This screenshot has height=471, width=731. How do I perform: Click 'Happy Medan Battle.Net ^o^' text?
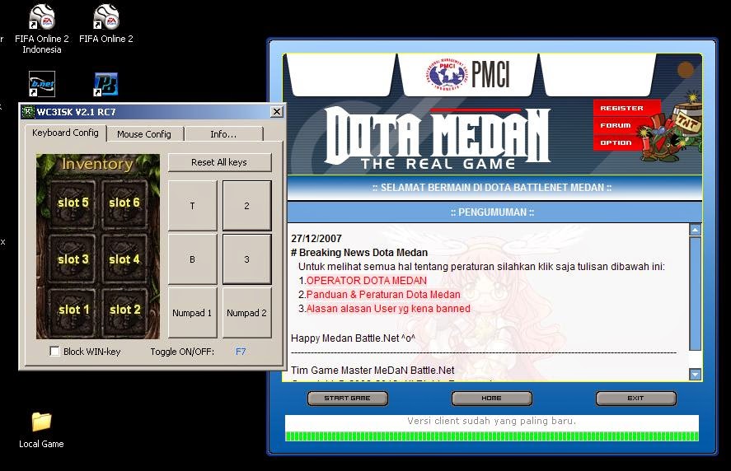(x=353, y=338)
